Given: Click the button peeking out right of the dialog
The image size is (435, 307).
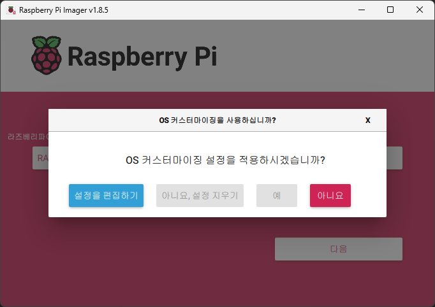Looking at the screenshot, I should click(x=394, y=158).
